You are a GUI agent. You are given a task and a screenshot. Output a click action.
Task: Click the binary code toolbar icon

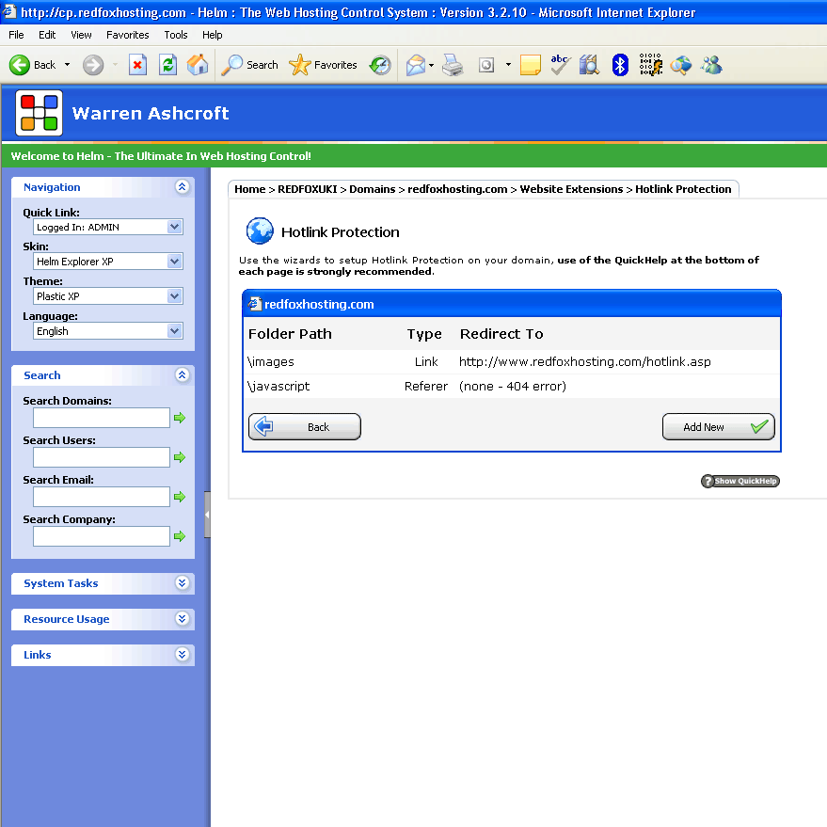tap(650, 64)
